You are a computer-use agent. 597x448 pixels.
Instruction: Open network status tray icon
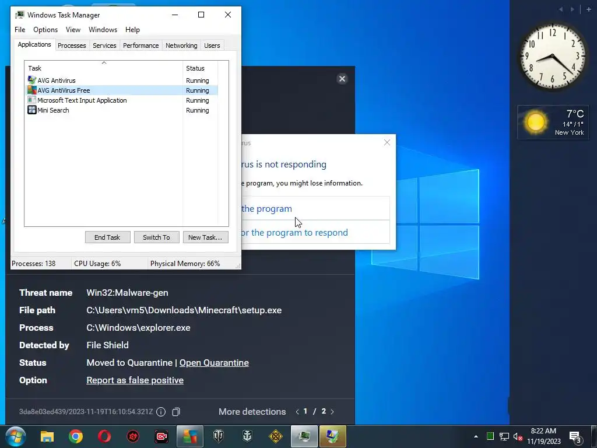click(504, 436)
